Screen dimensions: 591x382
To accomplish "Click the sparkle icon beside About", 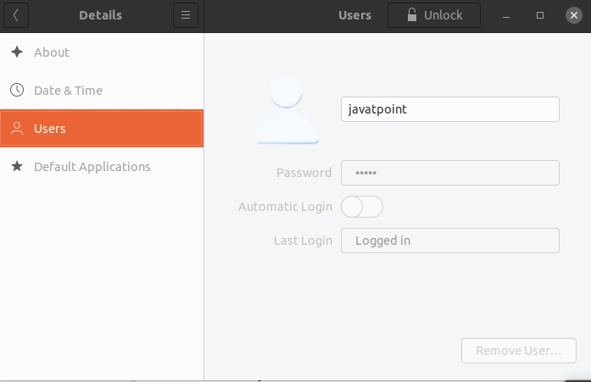I will point(17,52).
